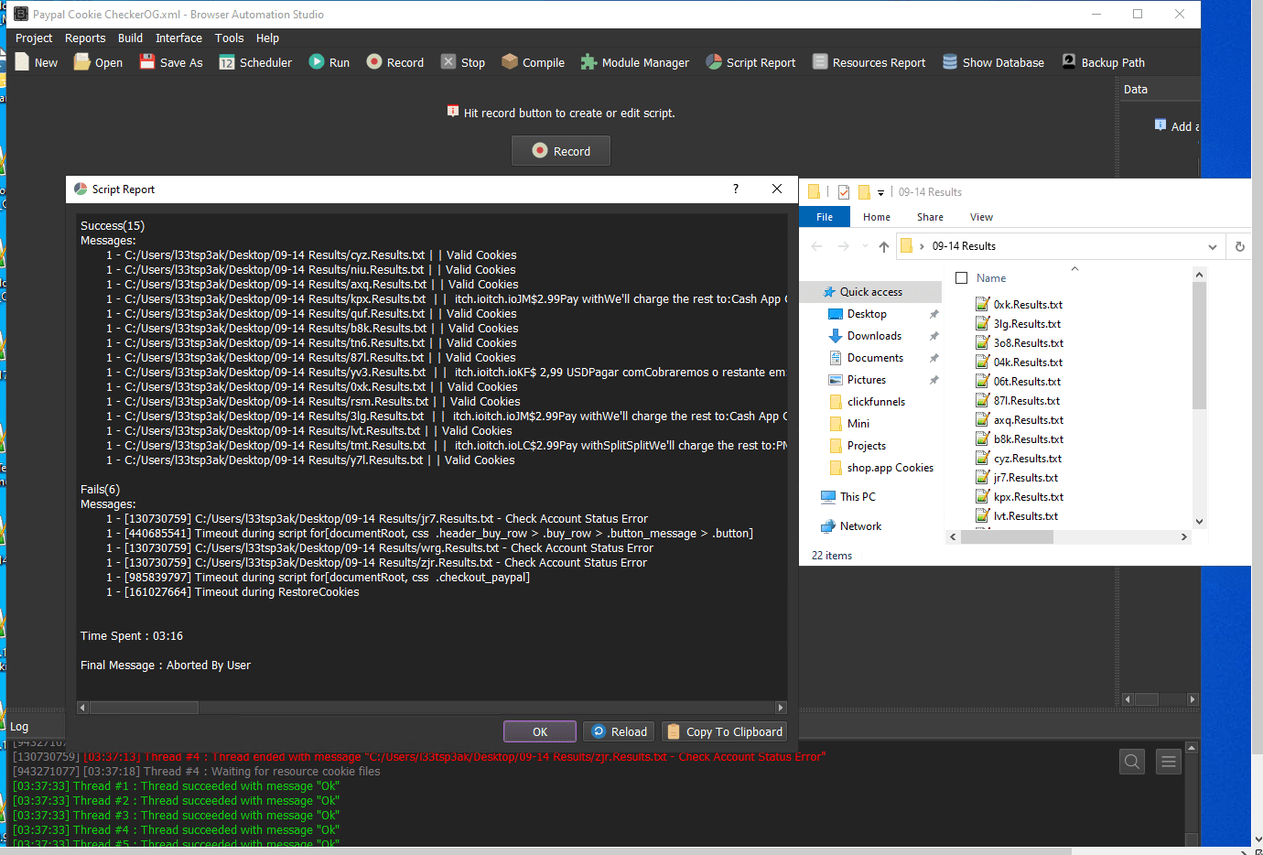
Task: Click the Explorer refresh icon
Action: pos(1240,246)
